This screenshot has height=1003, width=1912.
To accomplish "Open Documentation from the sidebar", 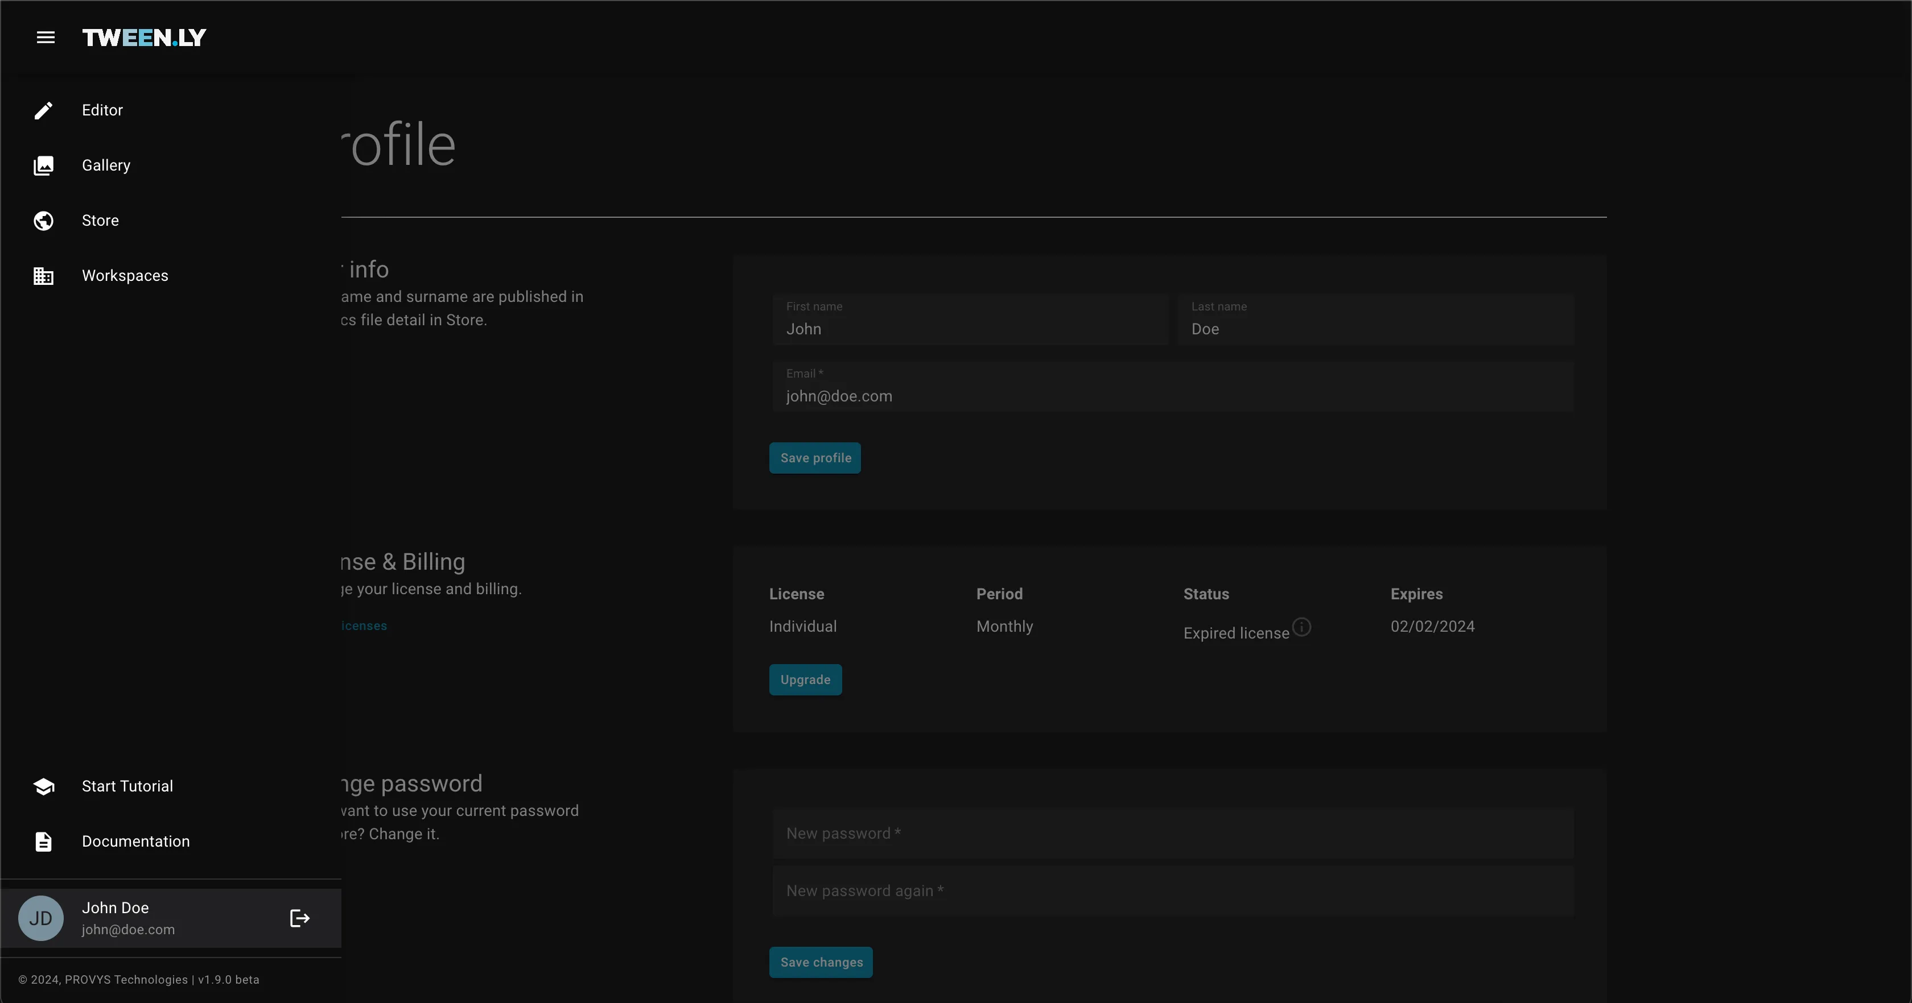I will point(171,842).
